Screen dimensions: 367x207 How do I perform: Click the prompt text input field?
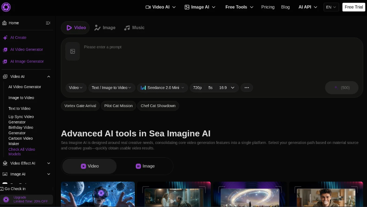[x=220, y=61]
